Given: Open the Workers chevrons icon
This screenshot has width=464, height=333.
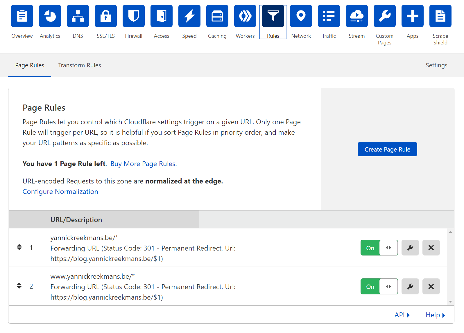Looking at the screenshot, I should pyautogui.click(x=245, y=16).
